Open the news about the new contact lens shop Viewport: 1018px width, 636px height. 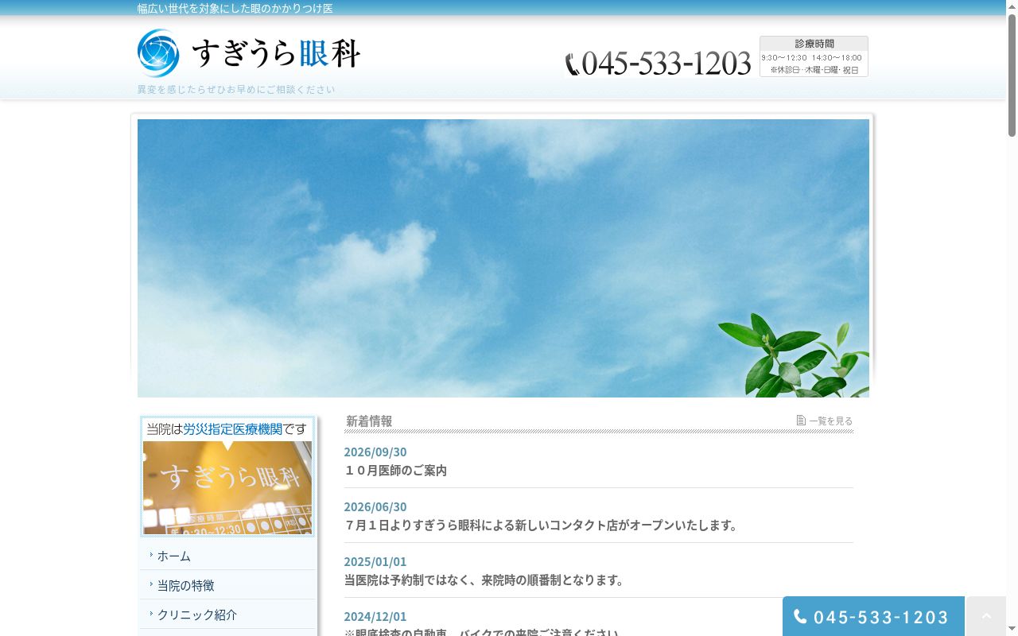[542, 525]
